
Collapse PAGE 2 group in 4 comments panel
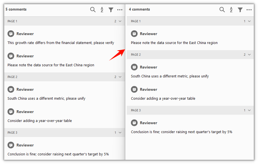[249, 55]
